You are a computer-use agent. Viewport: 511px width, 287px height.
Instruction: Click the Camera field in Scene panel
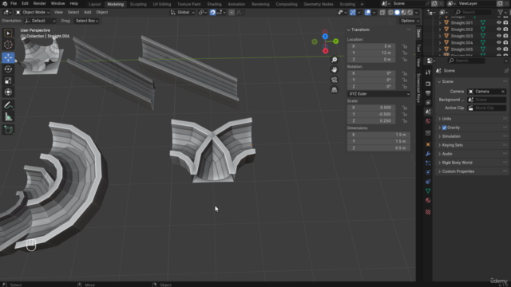click(x=487, y=92)
